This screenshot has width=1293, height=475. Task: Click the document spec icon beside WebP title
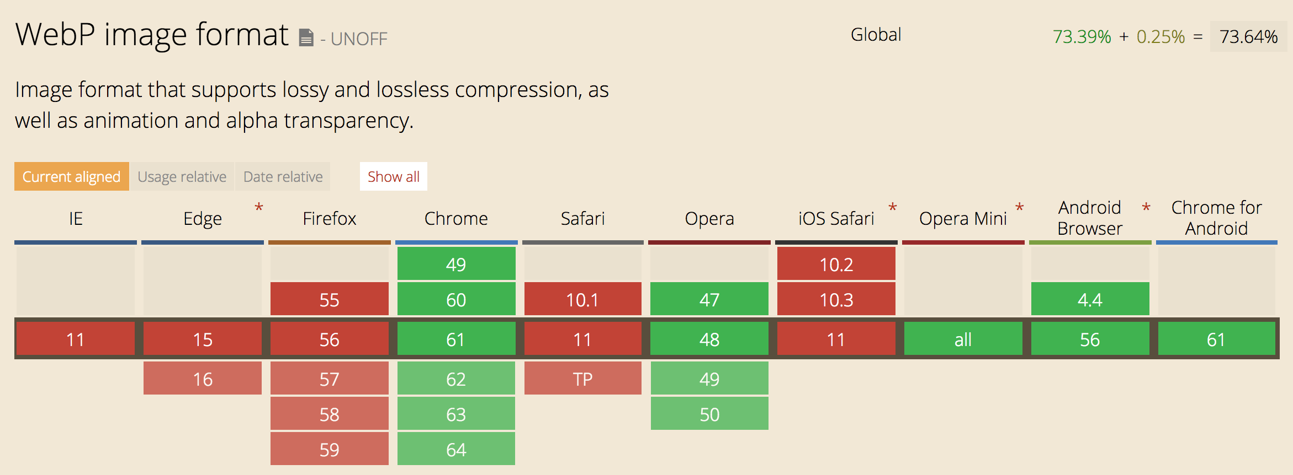pyautogui.click(x=306, y=38)
